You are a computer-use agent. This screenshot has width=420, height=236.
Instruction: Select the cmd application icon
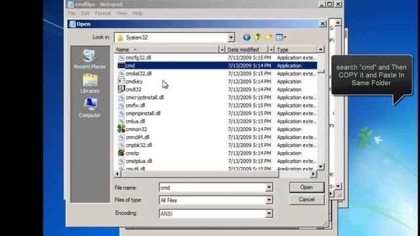[x=121, y=66]
